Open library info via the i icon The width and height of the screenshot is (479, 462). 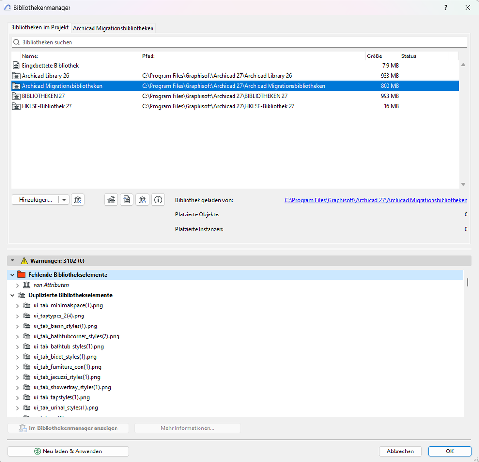point(158,200)
